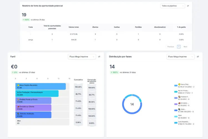Click the €44.28 total value cell

[x=73, y=40]
